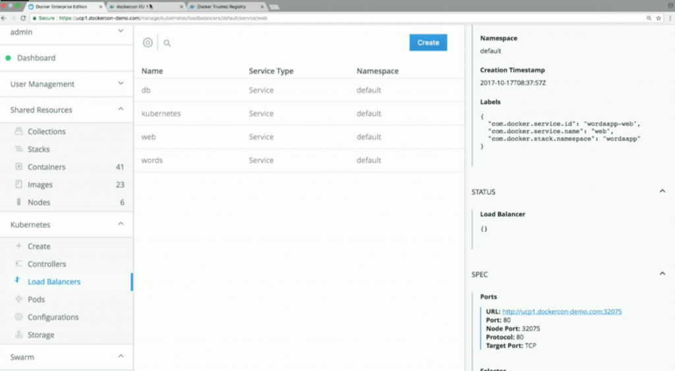675x371 pixels.
Task: Open Kubernetes Create page
Action: (39, 246)
